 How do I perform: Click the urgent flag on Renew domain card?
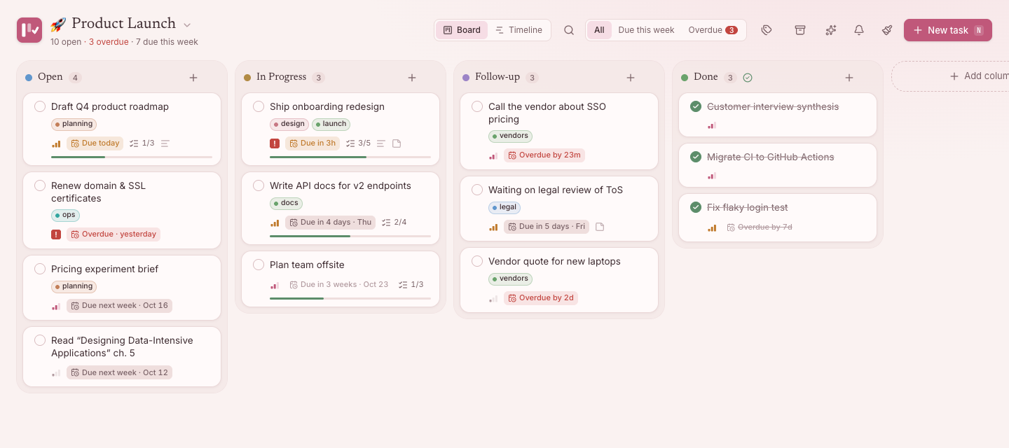pyautogui.click(x=56, y=234)
